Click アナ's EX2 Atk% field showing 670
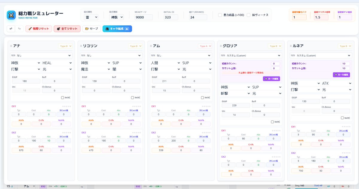Image resolution: width=359 pixels, height=189 pixels. click(21, 150)
